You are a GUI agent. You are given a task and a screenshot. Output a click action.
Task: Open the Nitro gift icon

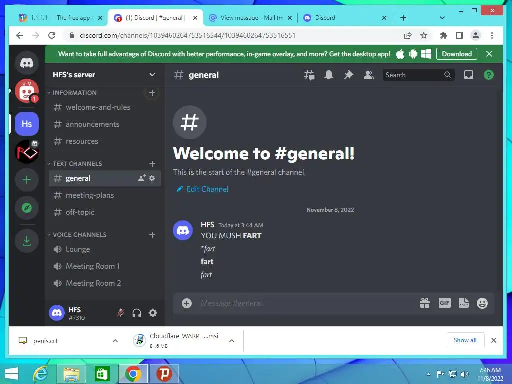click(x=425, y=303)
